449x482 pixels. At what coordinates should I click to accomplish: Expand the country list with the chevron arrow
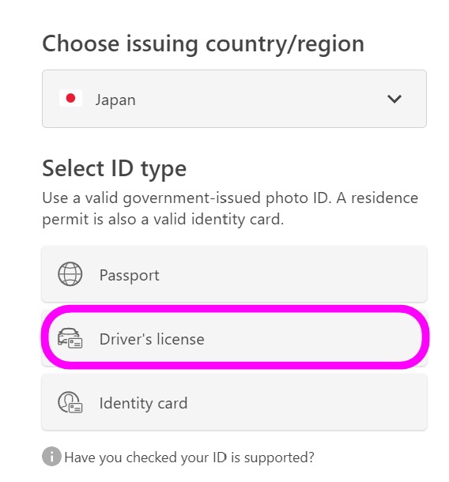(394, 99)
